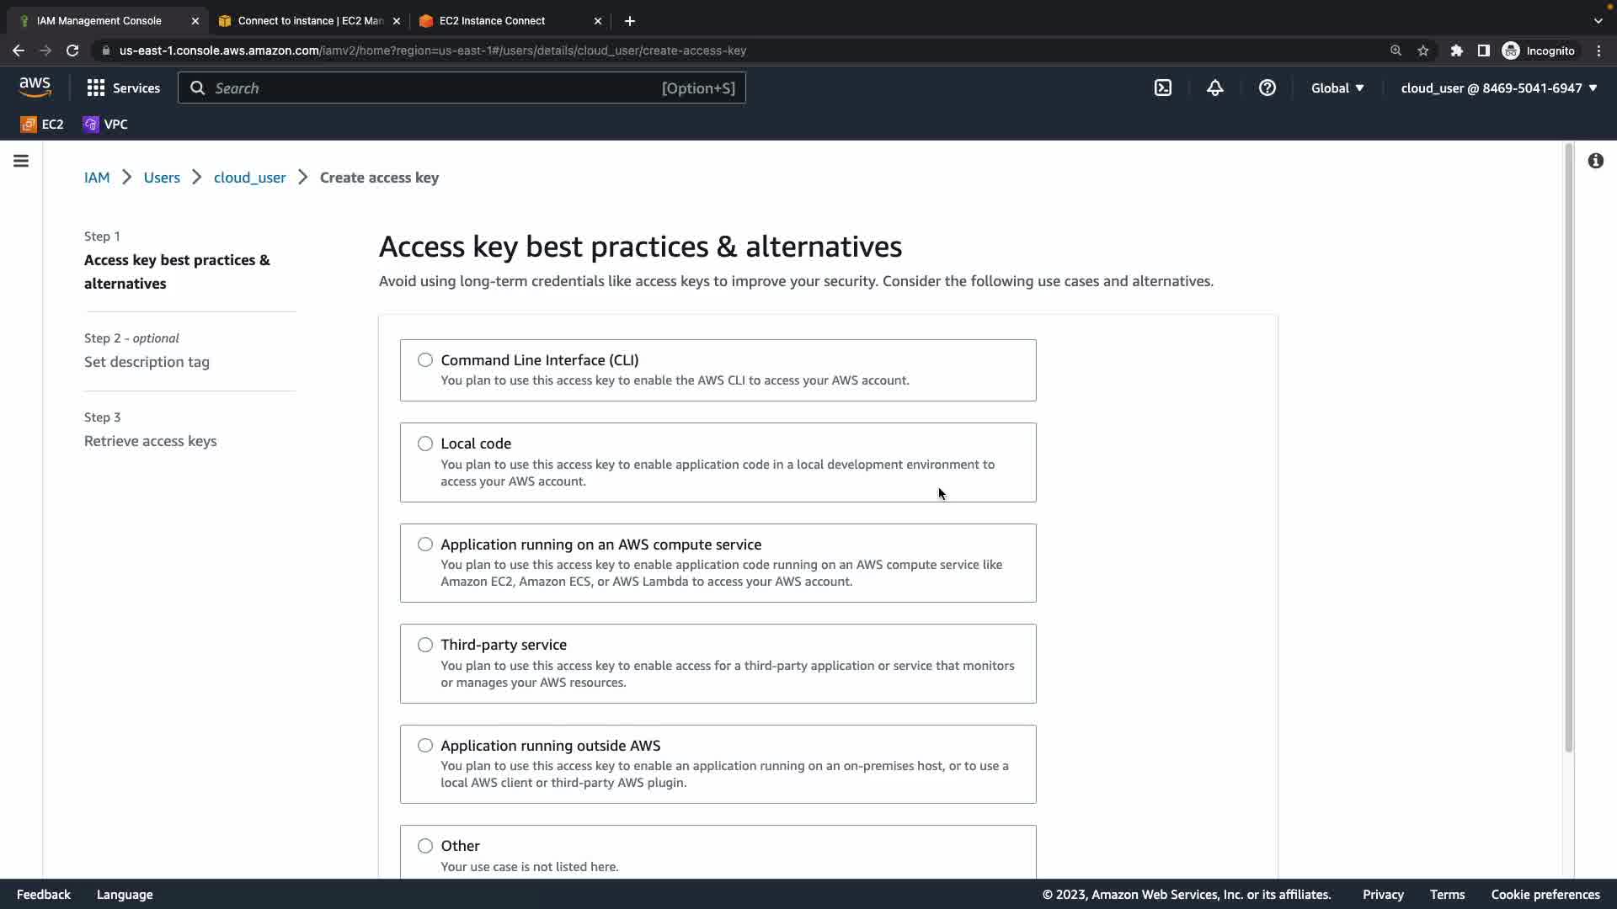This screenshot has width=1617, height=909.
Task: Go to Users breadcrumb link
Action: (x=162, y=178)
